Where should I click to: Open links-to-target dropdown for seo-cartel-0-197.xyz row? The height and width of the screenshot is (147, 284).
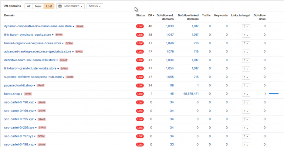[x=246, y=136]
